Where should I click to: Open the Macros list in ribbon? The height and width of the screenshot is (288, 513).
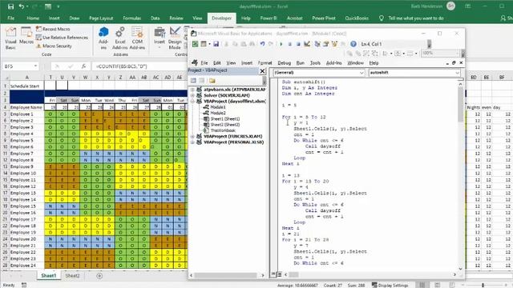coord(26,36)
